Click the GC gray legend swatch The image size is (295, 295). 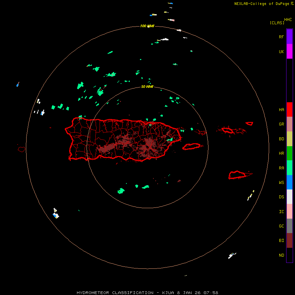click(x=289, y=226)
